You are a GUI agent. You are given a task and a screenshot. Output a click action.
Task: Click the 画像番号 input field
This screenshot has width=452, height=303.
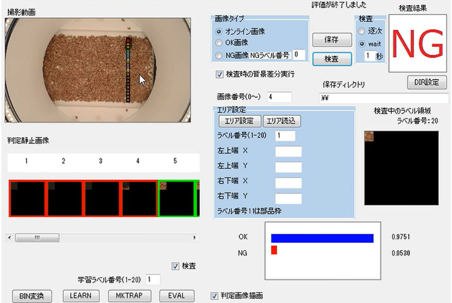(x=279, y=97)
